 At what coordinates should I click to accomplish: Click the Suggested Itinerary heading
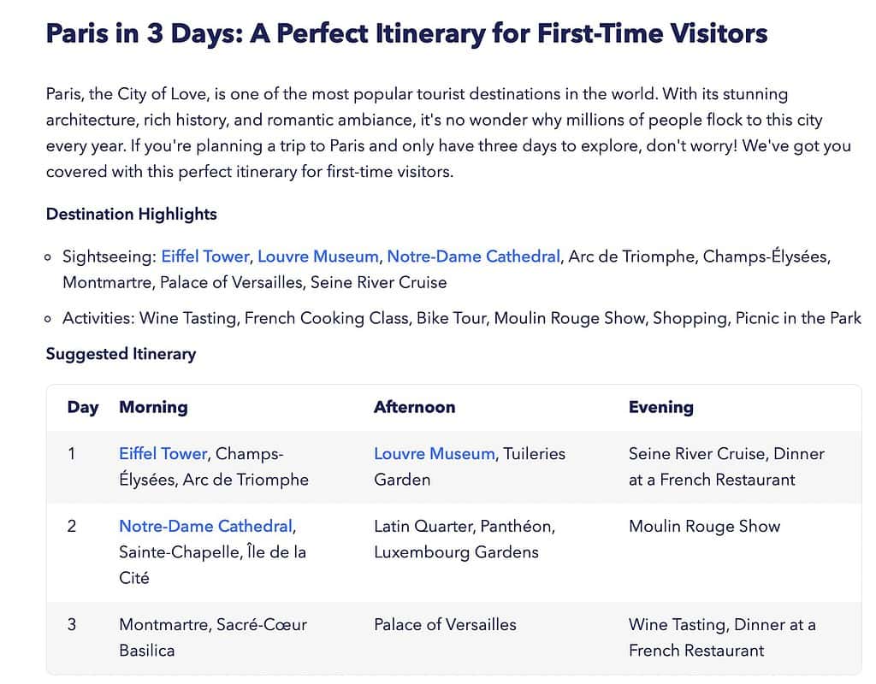pos(121,354)
